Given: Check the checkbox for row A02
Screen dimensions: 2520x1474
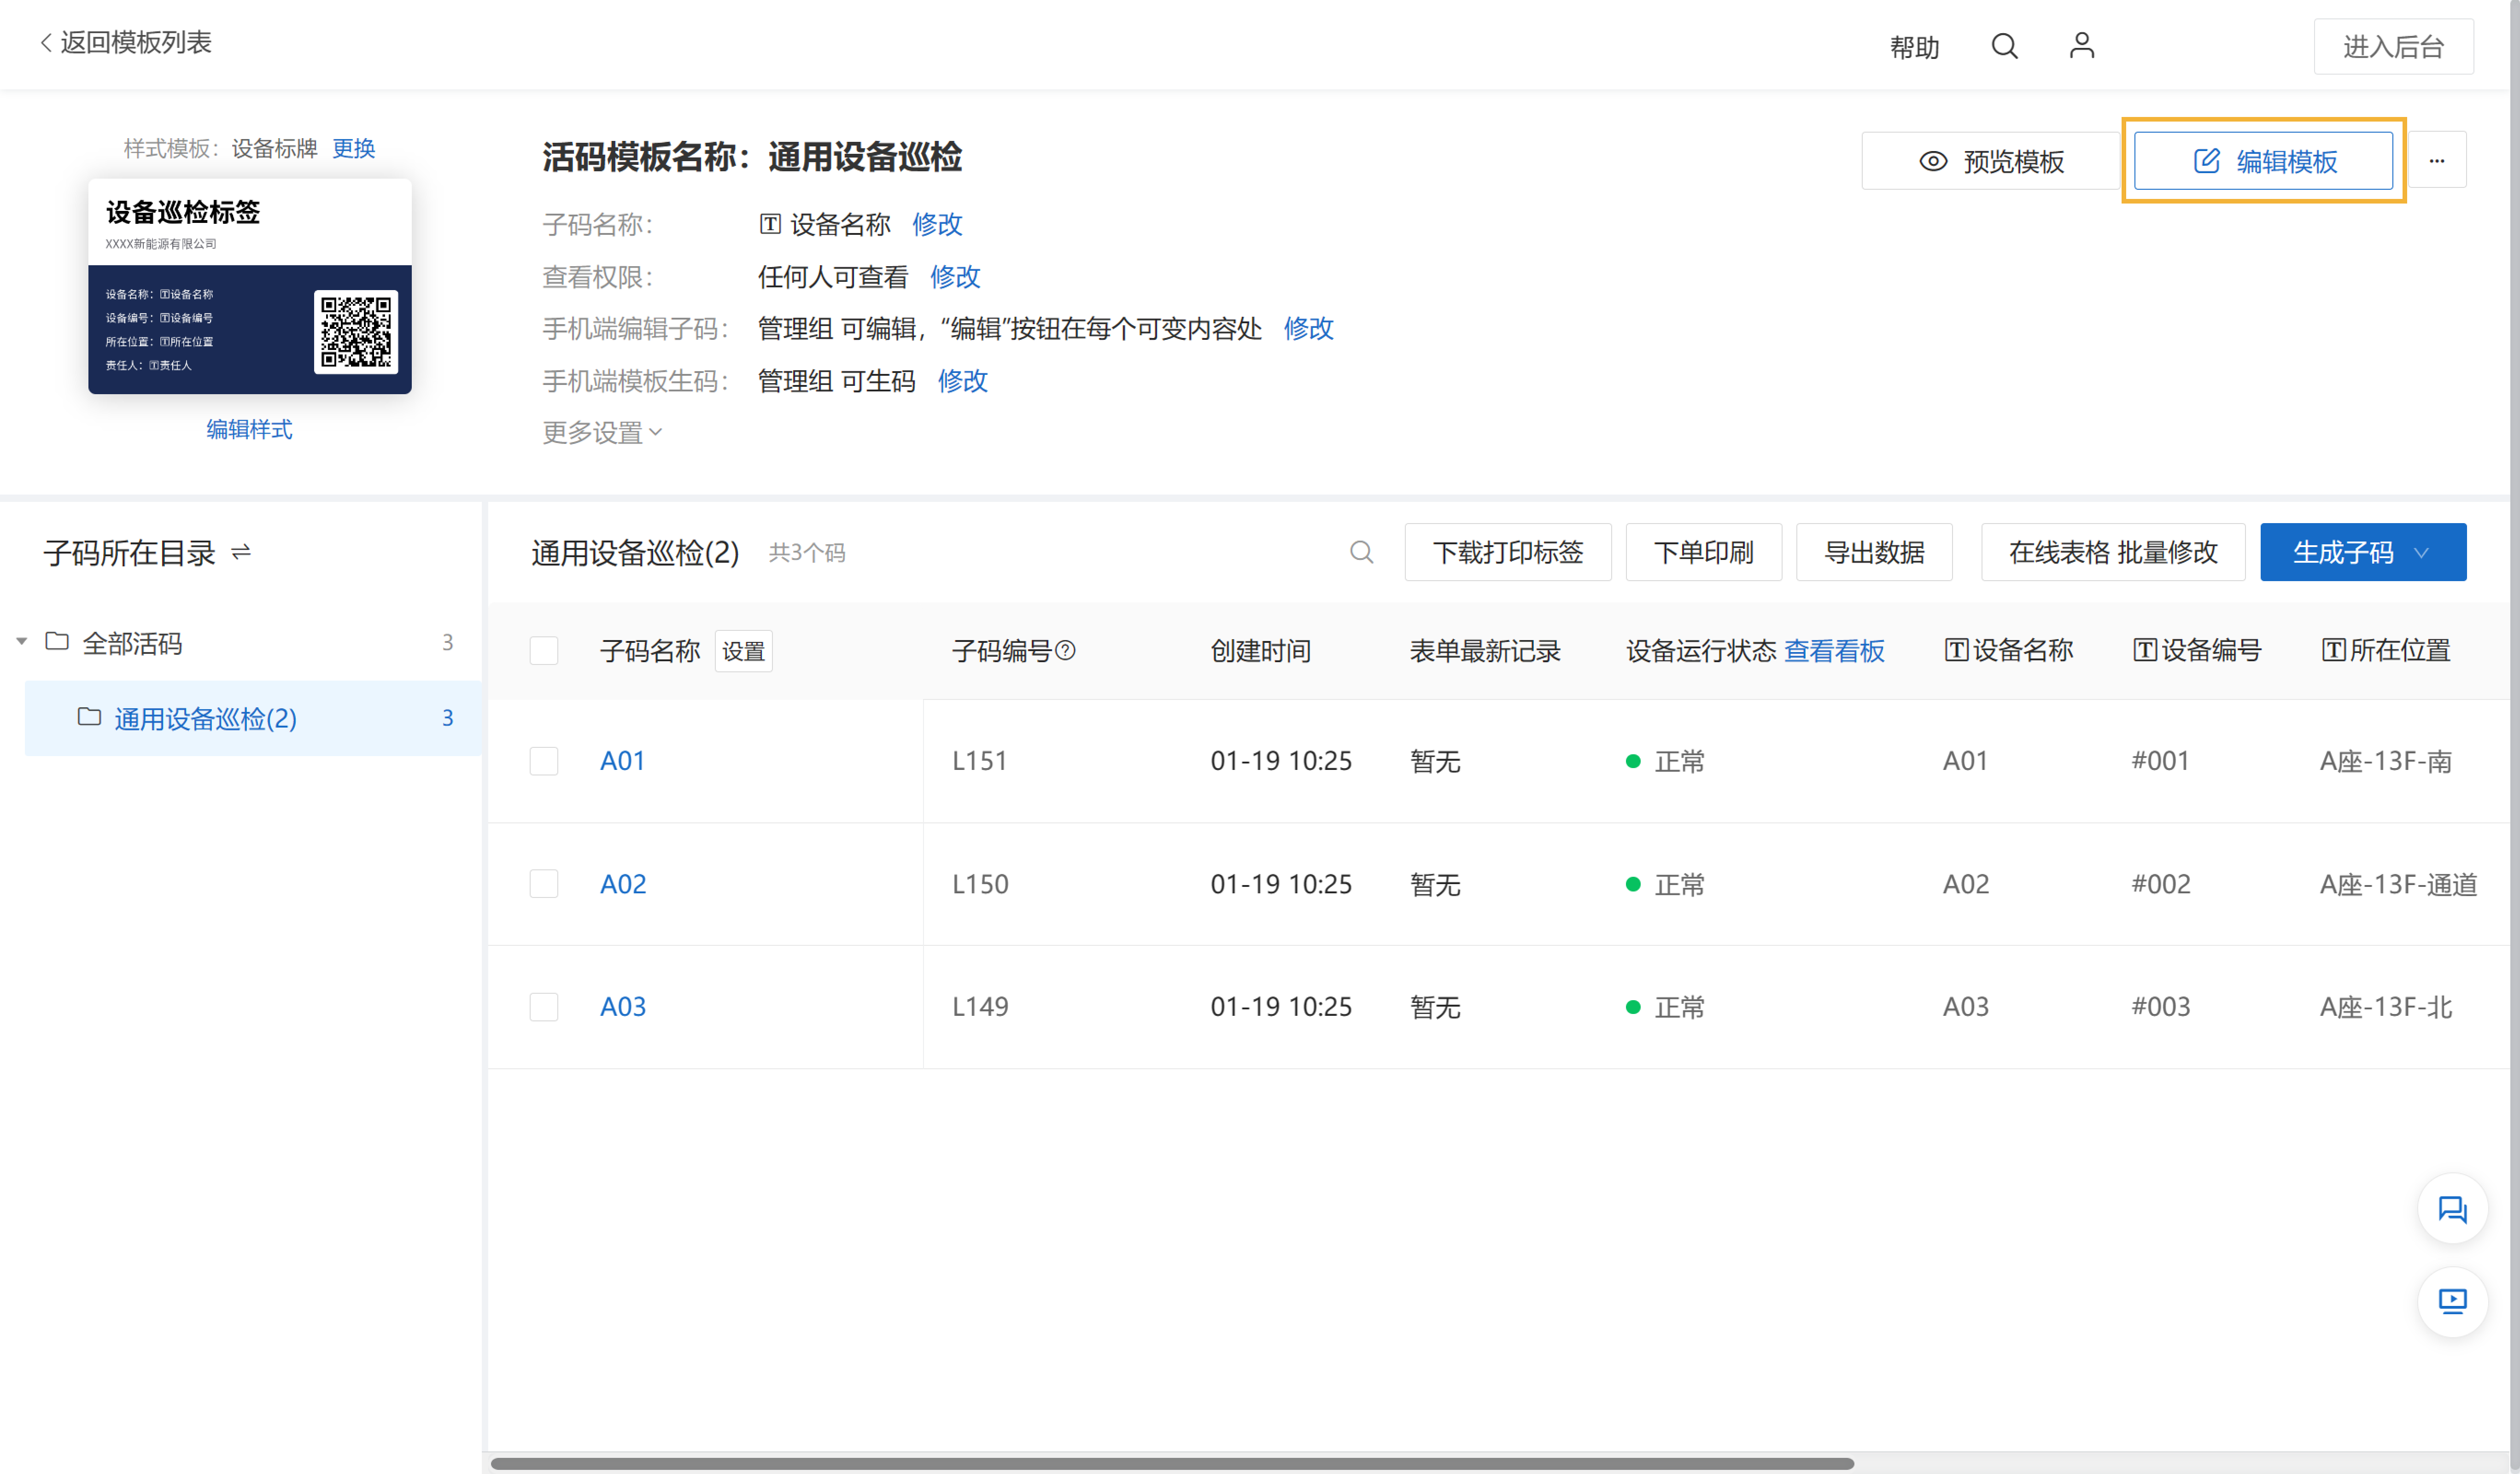Looking at the screenshot, I should pyautogui.click(x=544, y=884).
